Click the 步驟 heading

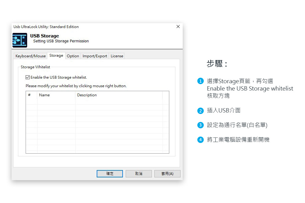pos(217,64)
